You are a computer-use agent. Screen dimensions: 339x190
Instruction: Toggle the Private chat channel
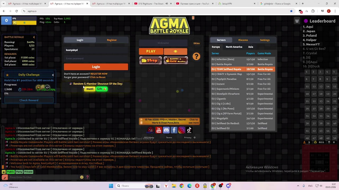(x=28, y=172)
